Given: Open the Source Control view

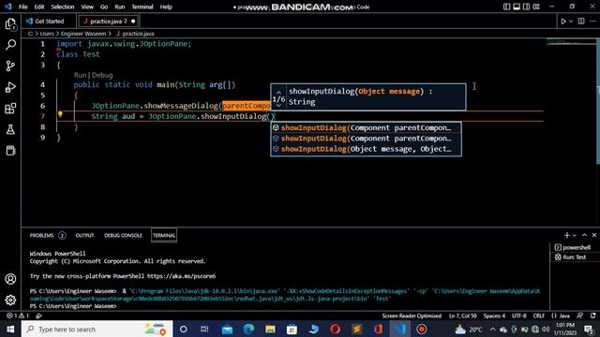Looking at the screenshot, I should pyautogui.click(x=10, y=66).
